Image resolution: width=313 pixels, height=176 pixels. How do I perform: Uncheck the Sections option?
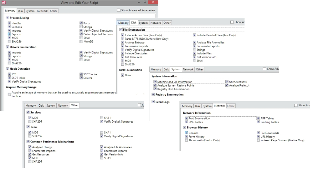click(9, 27)
